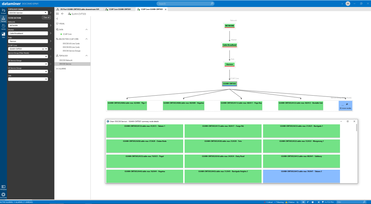The width and height of the screenshot is (371, 204).
Task: Select the Fungo Rd. node tile in details window
Action: [x=223, y=131]
